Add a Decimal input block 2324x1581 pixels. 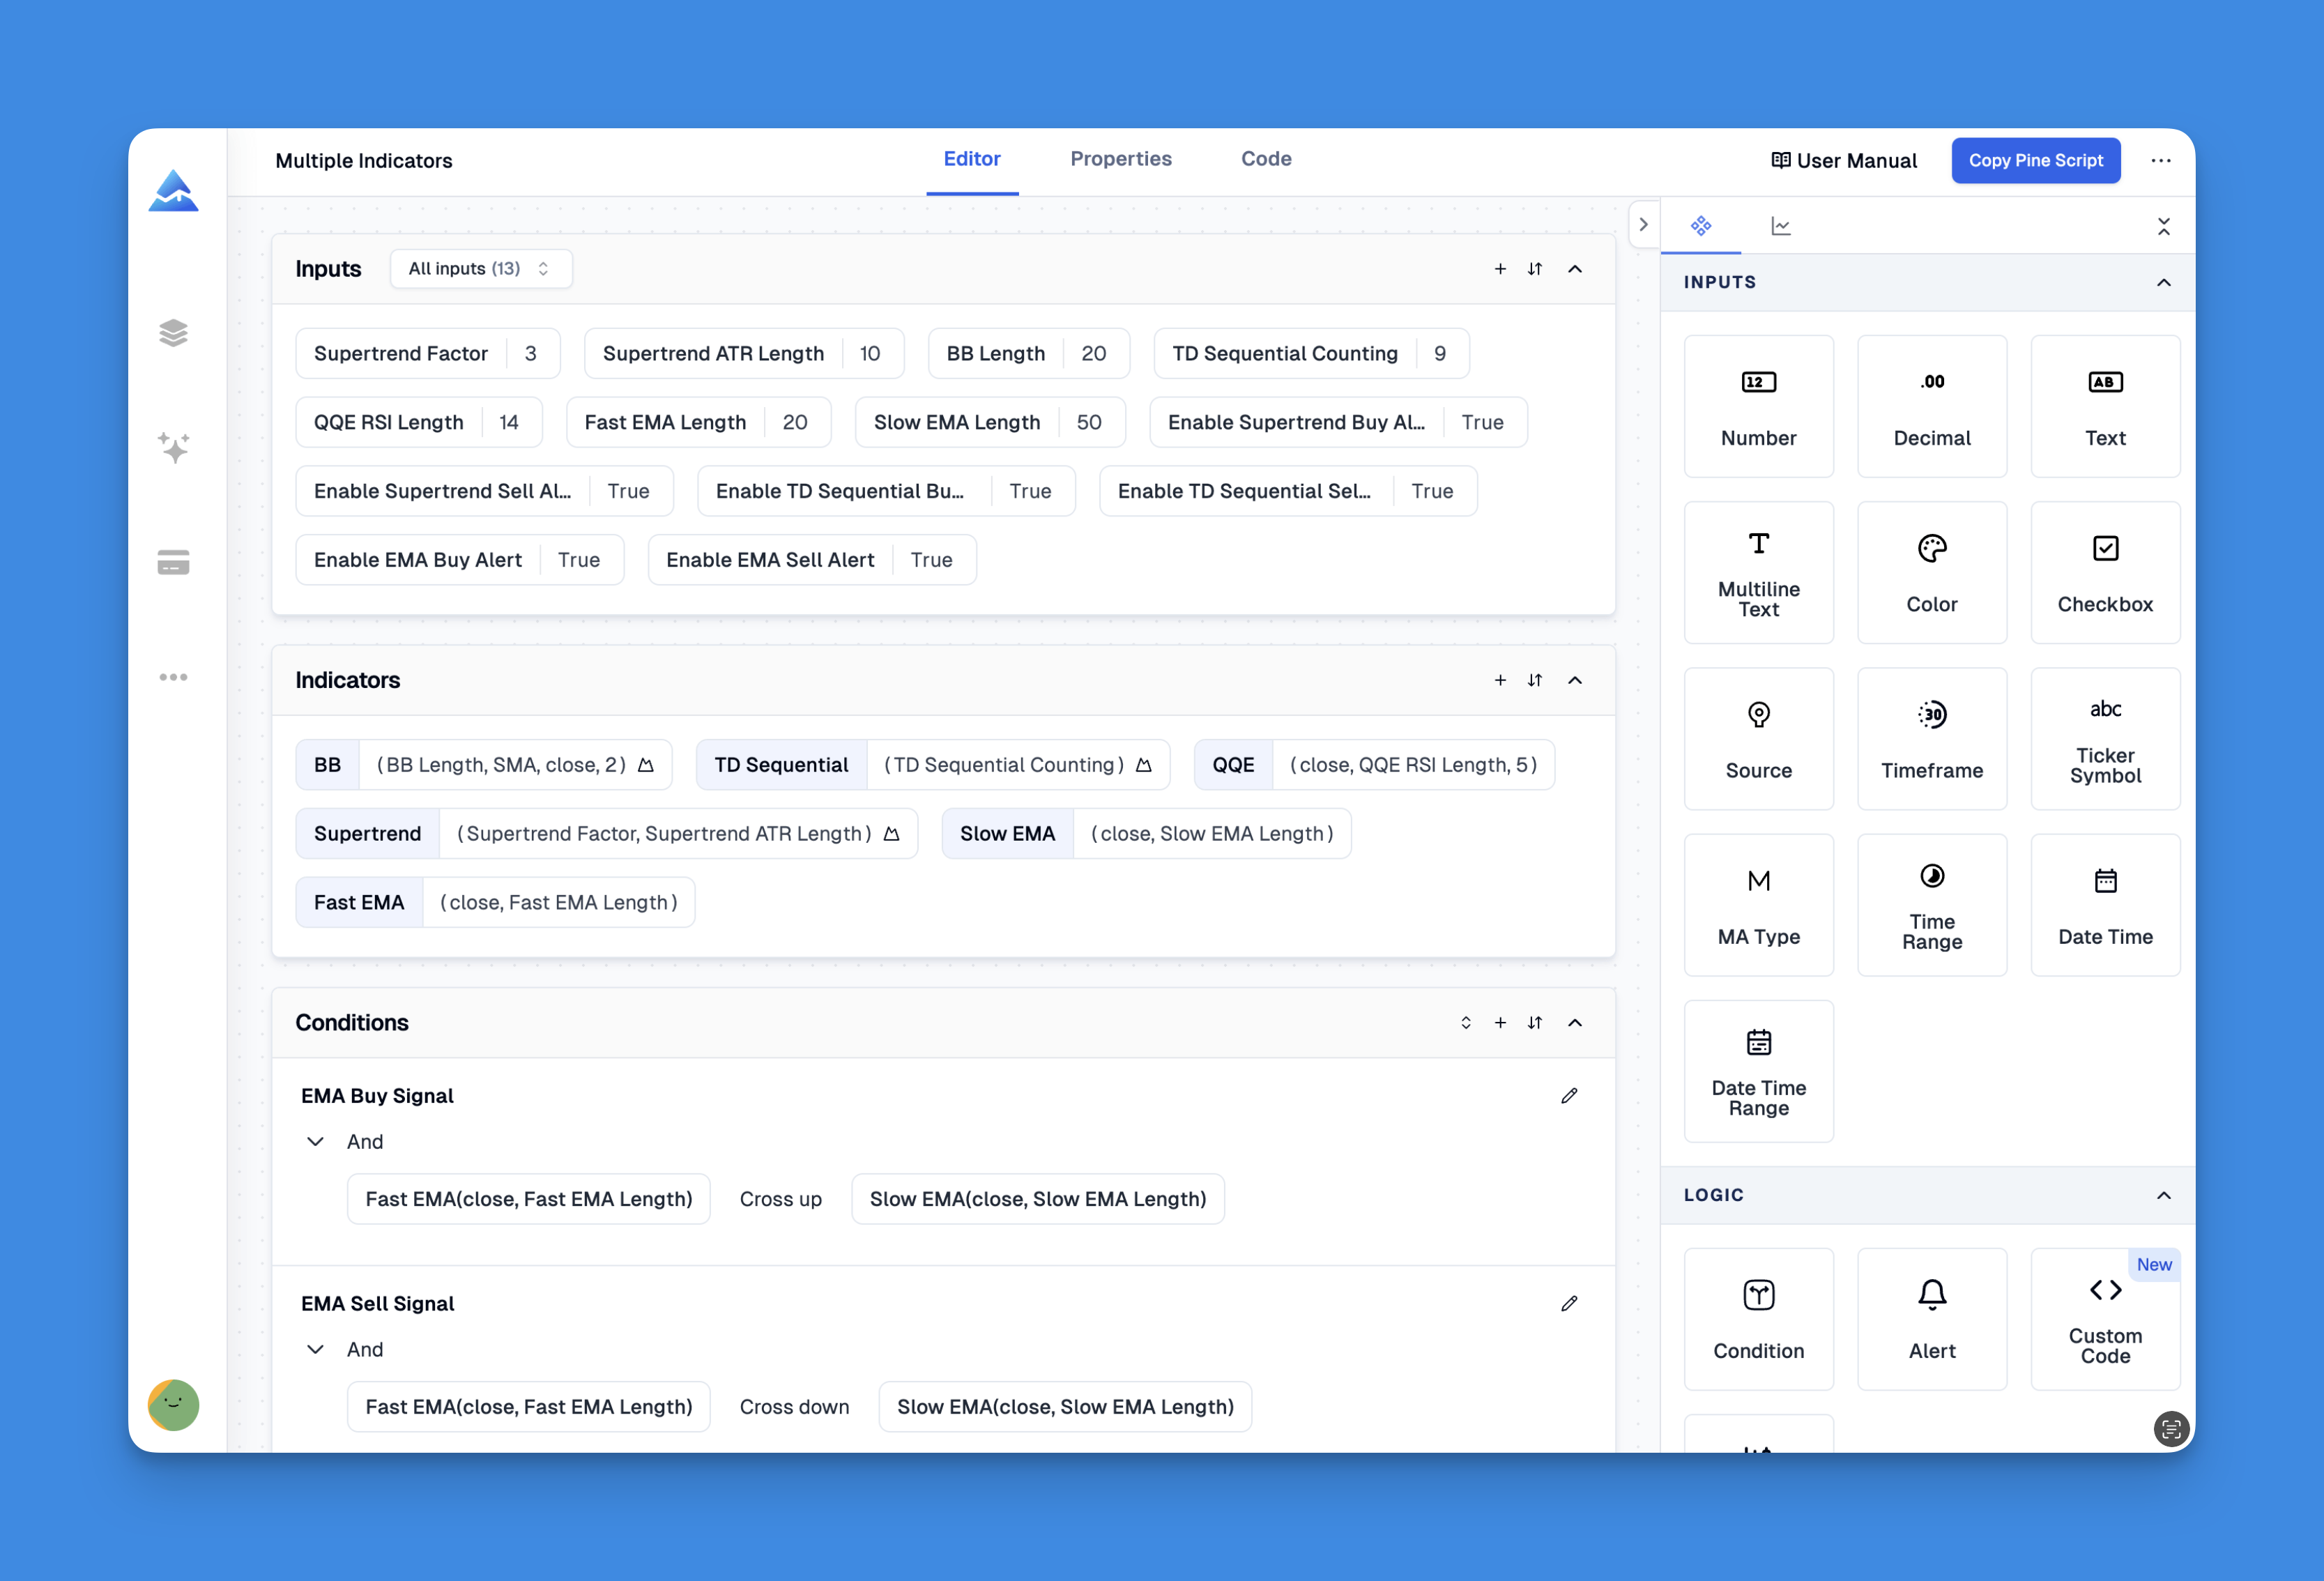point(1931,406)
